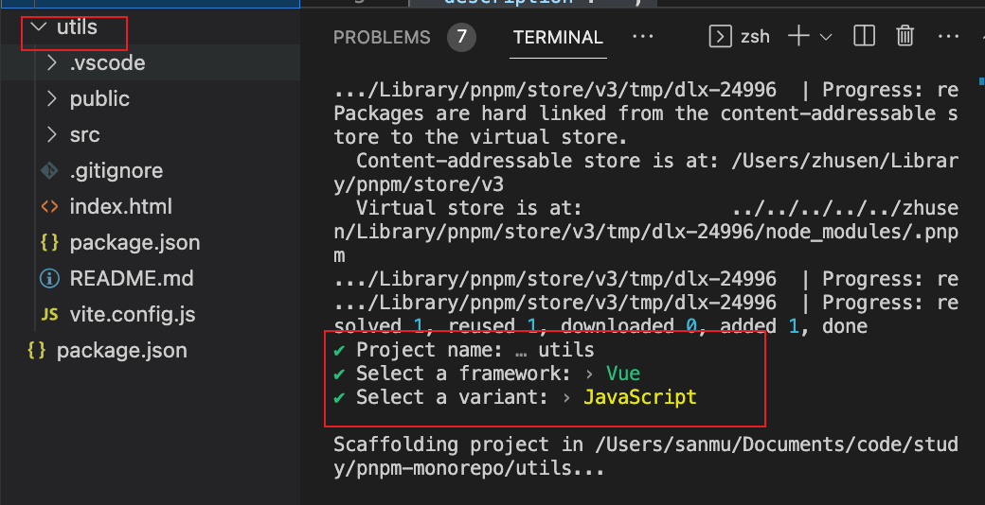
Task: Switch to the PROBLEMS tab
Action: [x=382, y=38]
